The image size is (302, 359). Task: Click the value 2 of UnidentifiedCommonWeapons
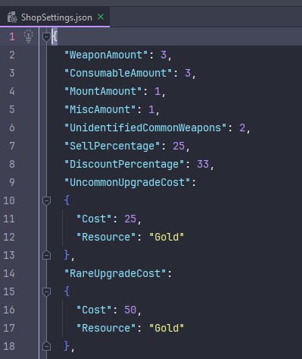point(242,128)
